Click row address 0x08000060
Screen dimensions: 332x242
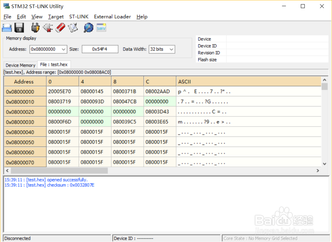[25, 153]
